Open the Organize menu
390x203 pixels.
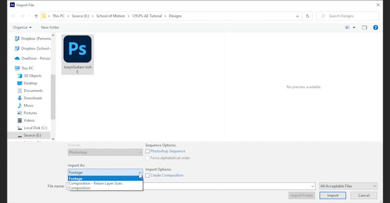(x=22, y=27)
